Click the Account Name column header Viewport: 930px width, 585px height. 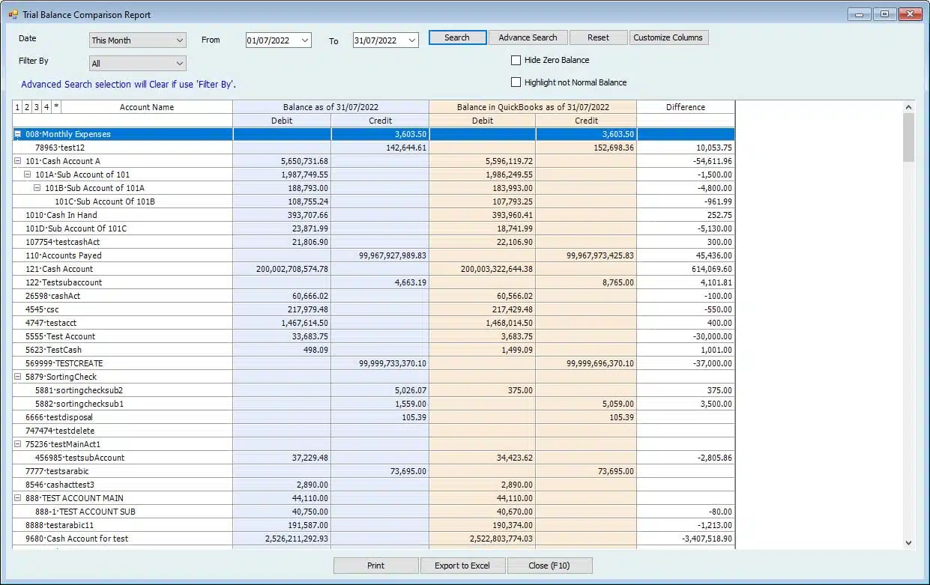[x=147, y=107]
